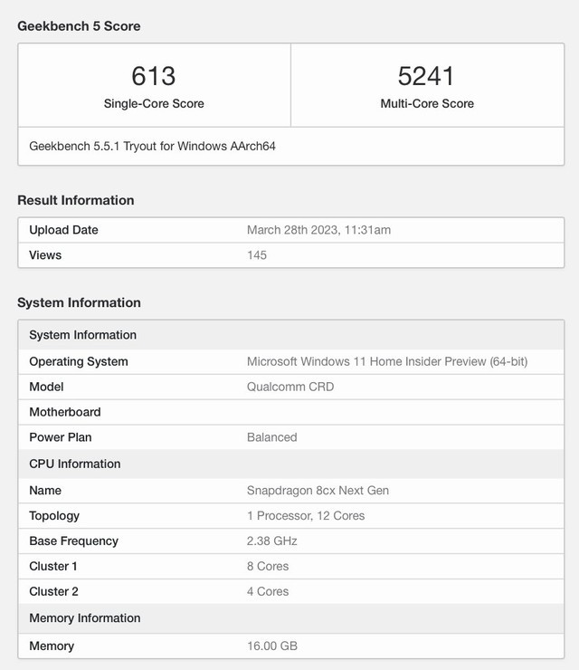
Task: Click the Views count 145
Action: 257,255
